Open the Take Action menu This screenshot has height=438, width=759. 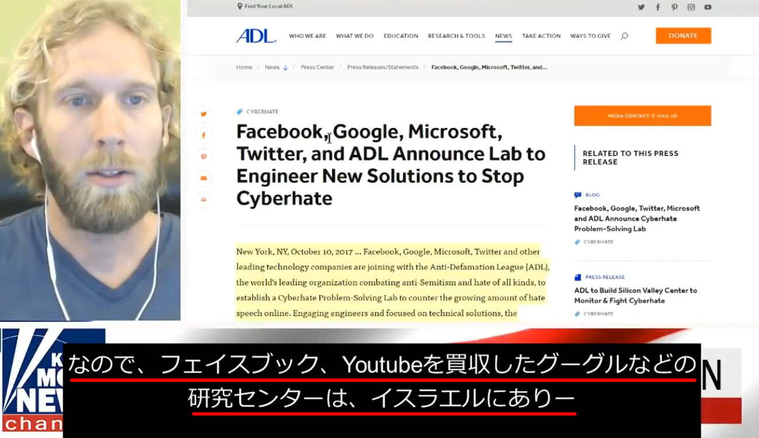pyautogui.click(x=541, y=36)
